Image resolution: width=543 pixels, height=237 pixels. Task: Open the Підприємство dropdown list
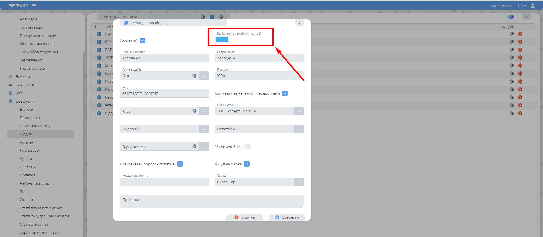pyautogui.click(x=299, y=111)
